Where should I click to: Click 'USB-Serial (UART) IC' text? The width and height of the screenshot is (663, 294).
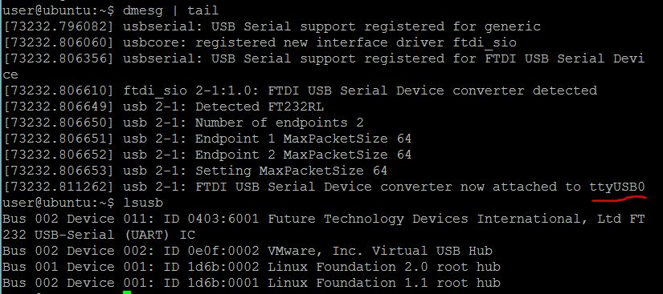(115, 235)
